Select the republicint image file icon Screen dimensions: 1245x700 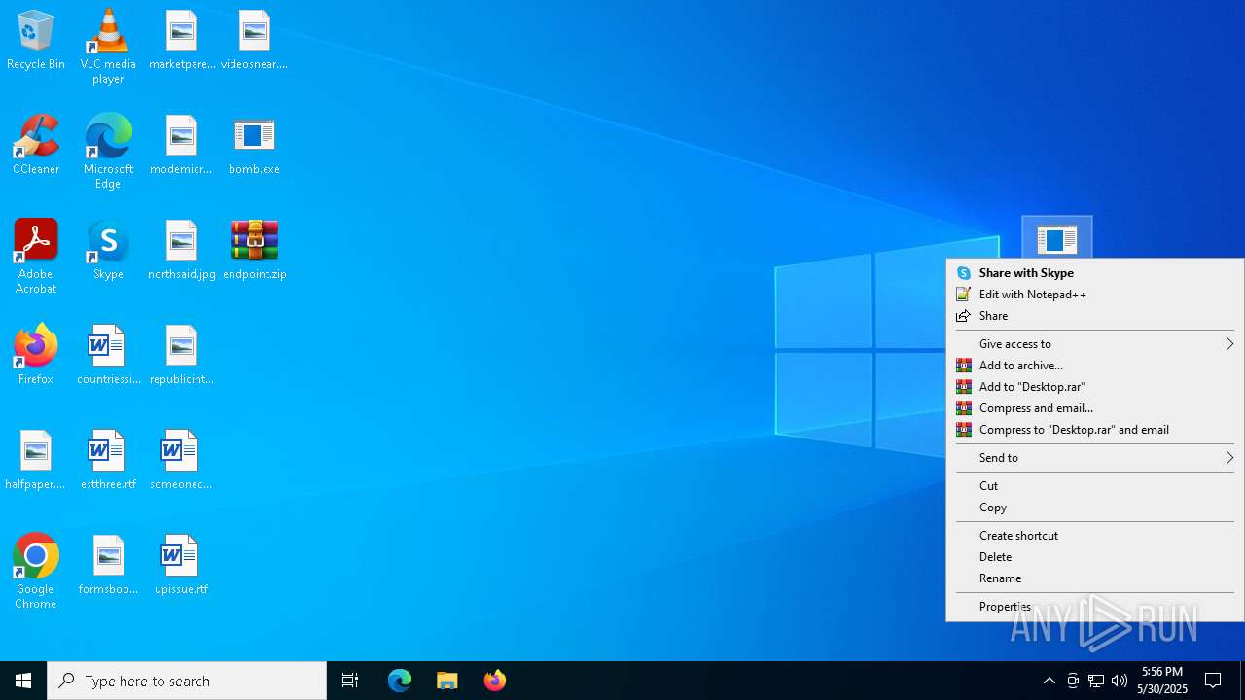click(x=182, y=356)
